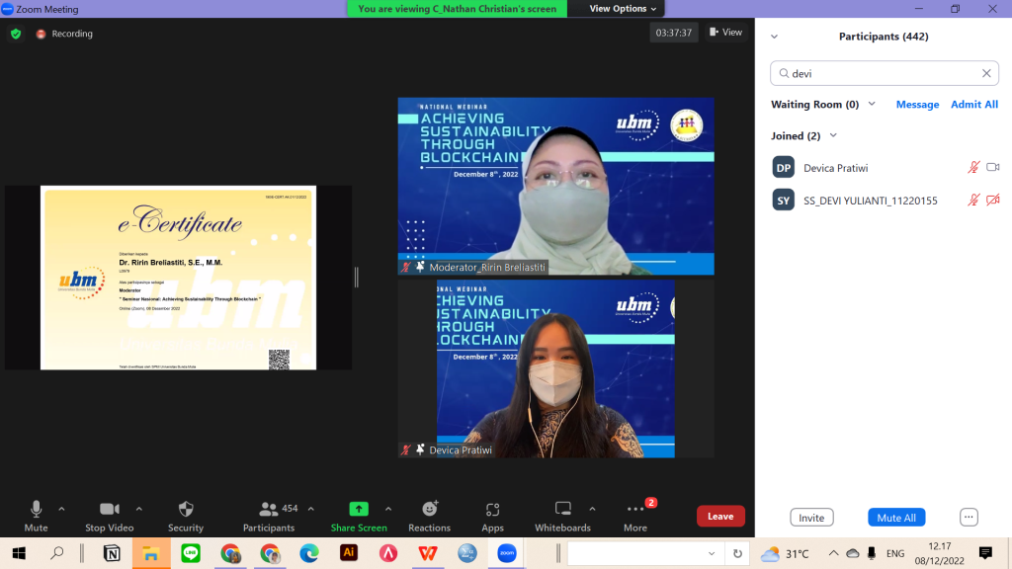1012x569 pixels.
Task: Open whiteboards options arrow
Action: (x=593, y=509)
